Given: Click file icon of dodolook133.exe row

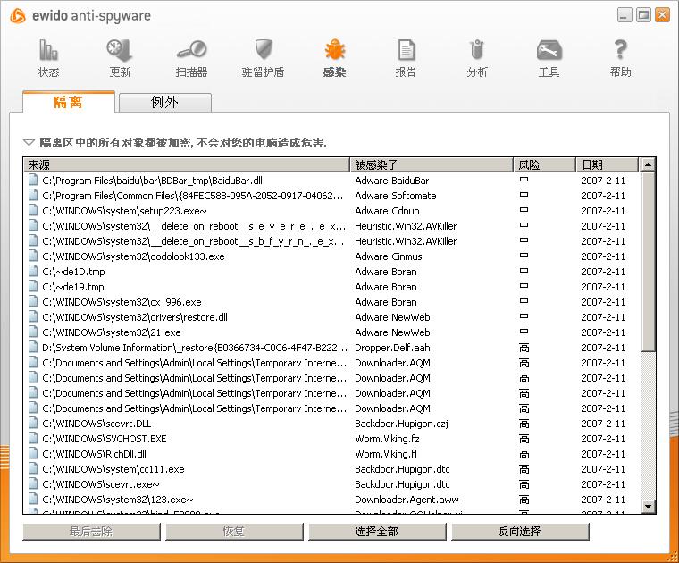Looking at the screenshot, I should pos(33,256).
